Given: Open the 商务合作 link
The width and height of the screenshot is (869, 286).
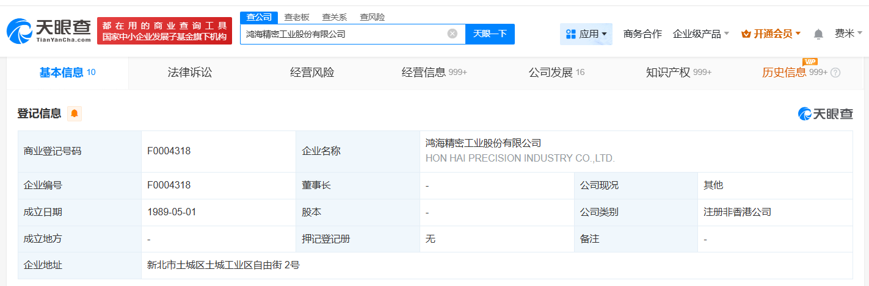Looking at the screenshot, I should [642, 34].
